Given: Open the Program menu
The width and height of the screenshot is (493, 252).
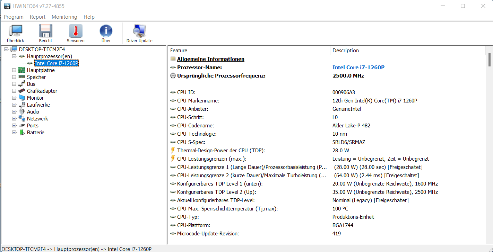Looking at the screenshot, I should 14,17.
